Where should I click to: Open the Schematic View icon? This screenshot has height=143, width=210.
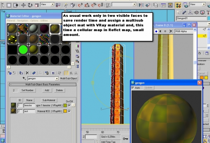tap(170, 5)
